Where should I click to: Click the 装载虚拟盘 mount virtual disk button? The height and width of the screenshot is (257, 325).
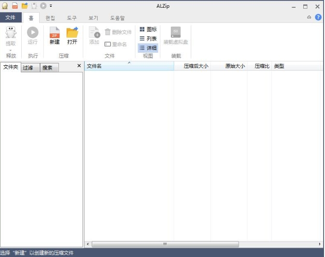click(176, 35)
